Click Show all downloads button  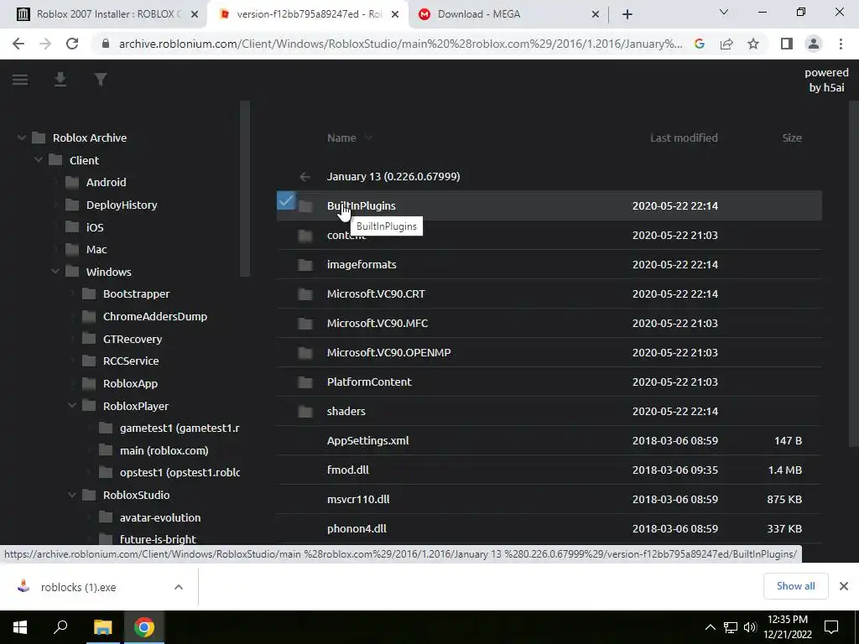point(795,586)
